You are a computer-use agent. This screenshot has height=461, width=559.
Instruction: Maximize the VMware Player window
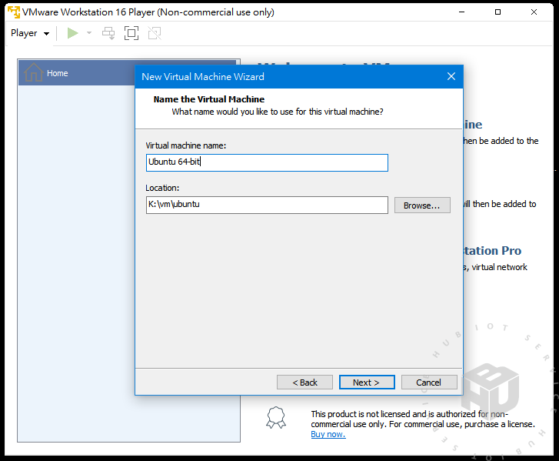click(497, 12)
